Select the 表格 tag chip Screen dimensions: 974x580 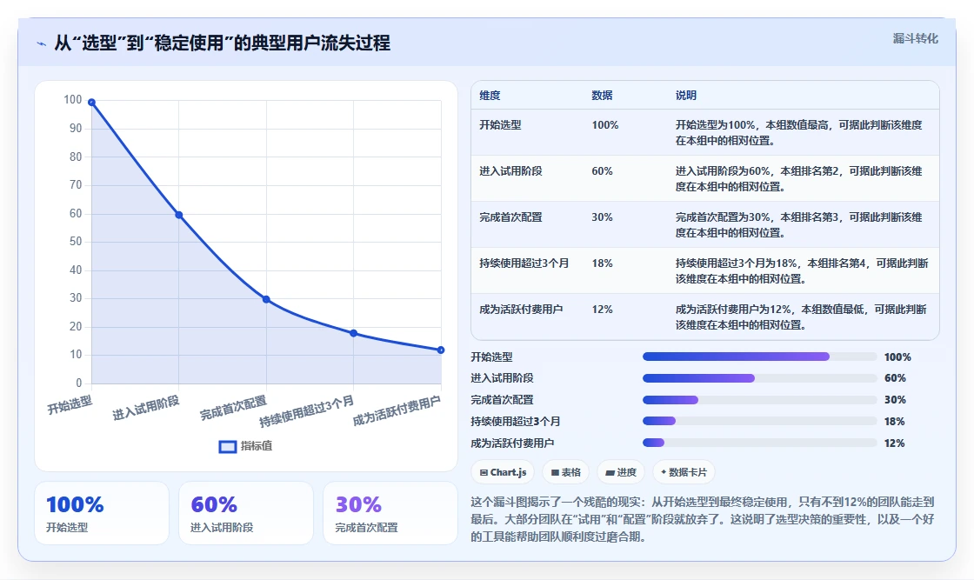tap(566, 472)
